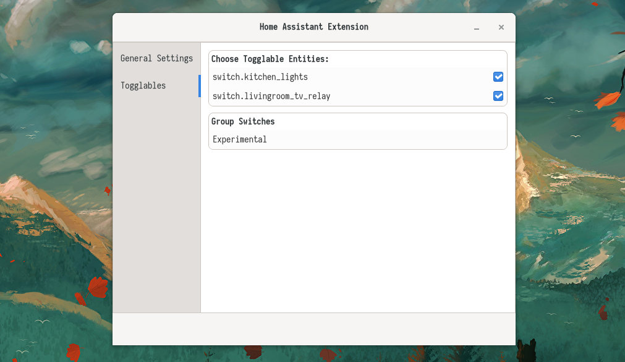Click the Choose Togglable Entities heading

[x=270, y=59]
